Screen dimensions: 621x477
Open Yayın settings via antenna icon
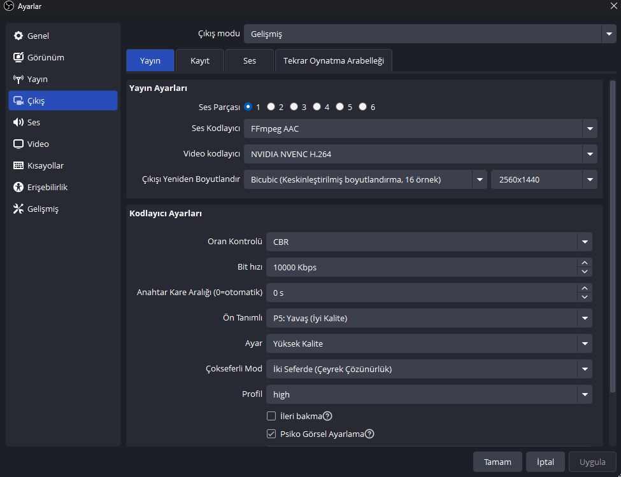click(18, 79)
